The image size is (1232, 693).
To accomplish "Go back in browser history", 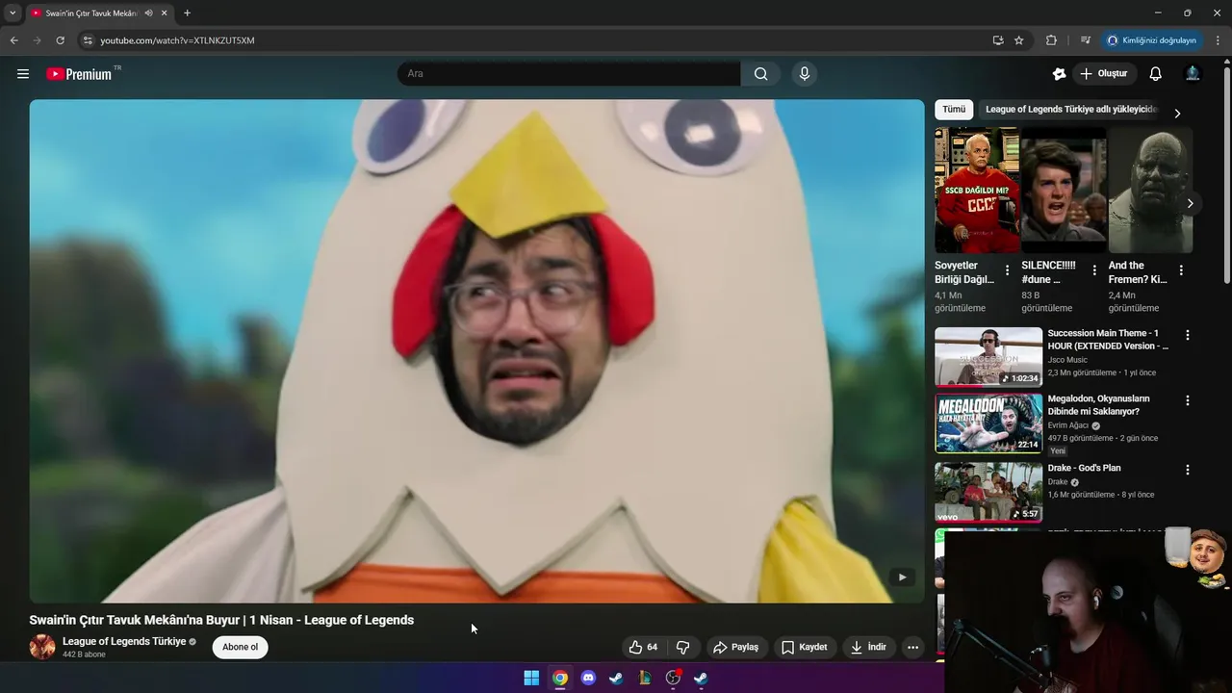I will (13, 40).
